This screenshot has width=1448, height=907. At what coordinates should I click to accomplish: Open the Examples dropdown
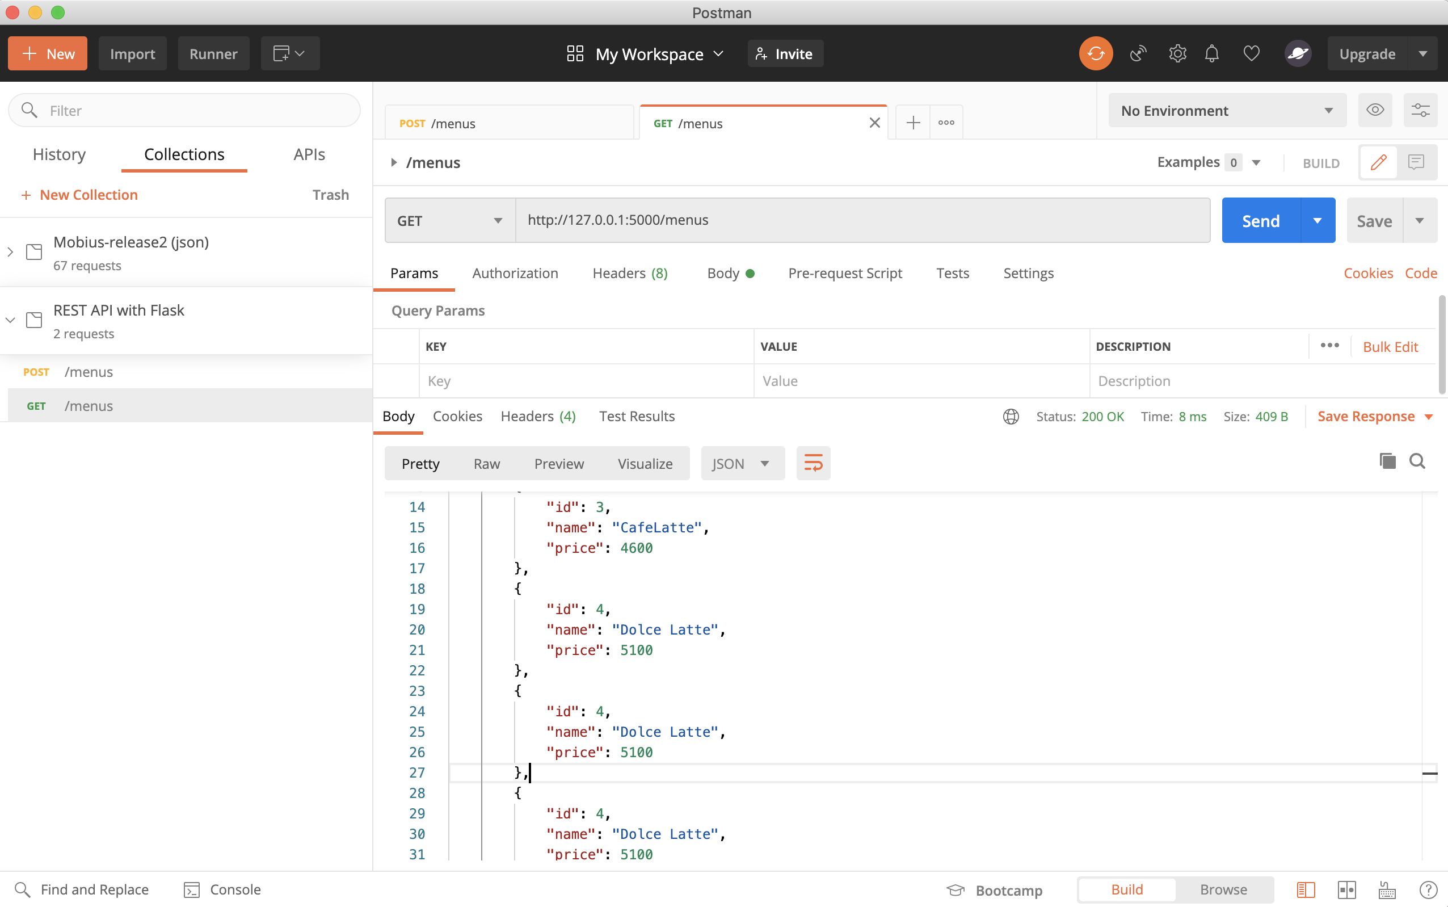point(1208,162)
